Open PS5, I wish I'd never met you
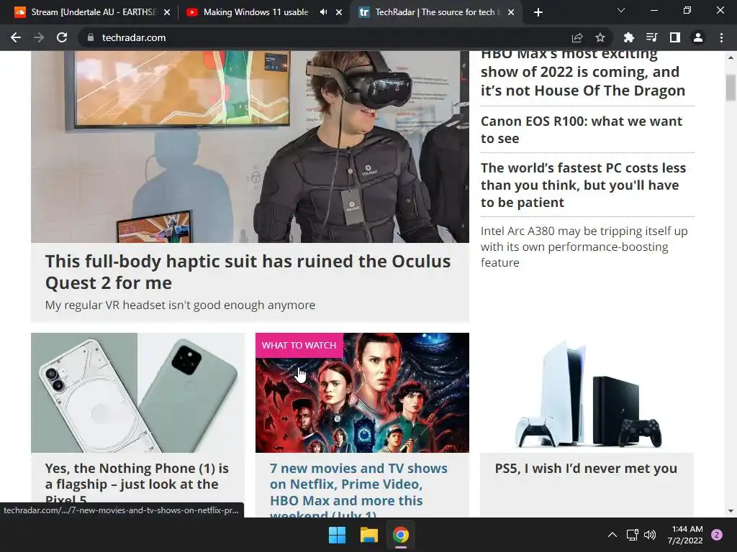The height and width of the screenshot is (552, 737). [586, 468]
